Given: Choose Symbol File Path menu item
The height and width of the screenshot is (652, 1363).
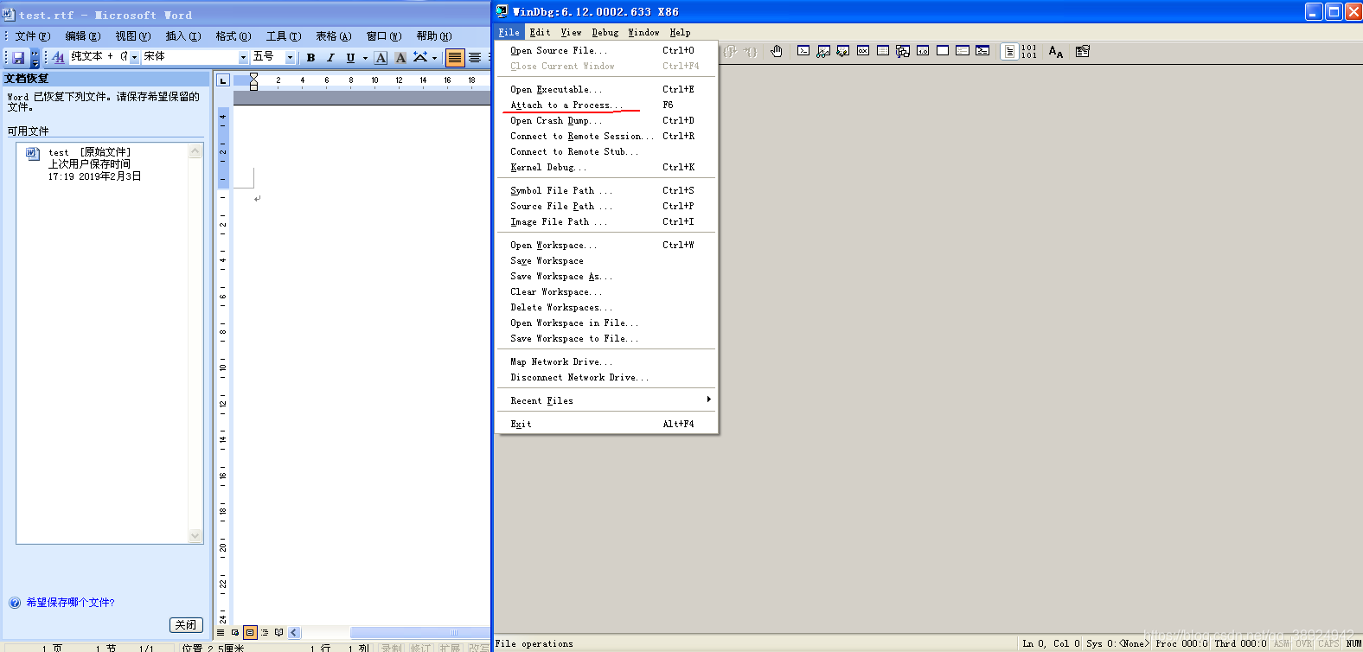Looking at the screenshot, I should [x=605, y=191].
